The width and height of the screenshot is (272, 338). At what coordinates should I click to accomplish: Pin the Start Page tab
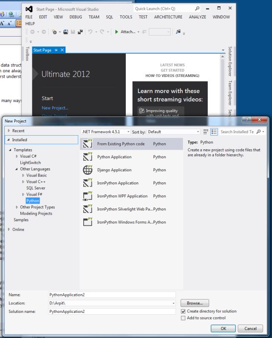click(x=56, y=50)
